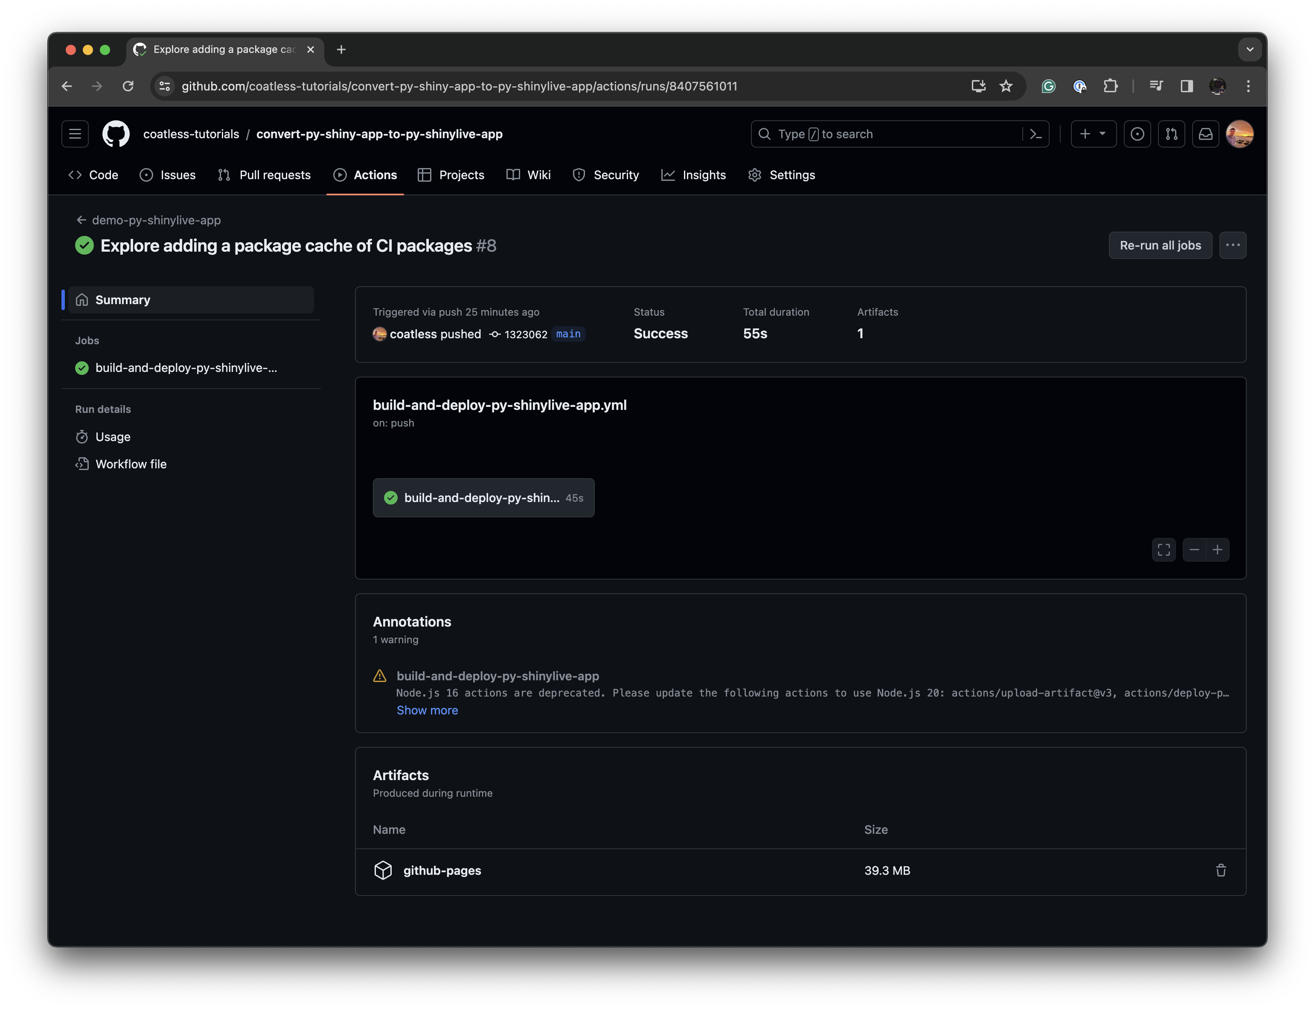Open the Workflow file run detail
Image resolution: width=1315 pixels, height=1010 pixels.
coord(131,464)
